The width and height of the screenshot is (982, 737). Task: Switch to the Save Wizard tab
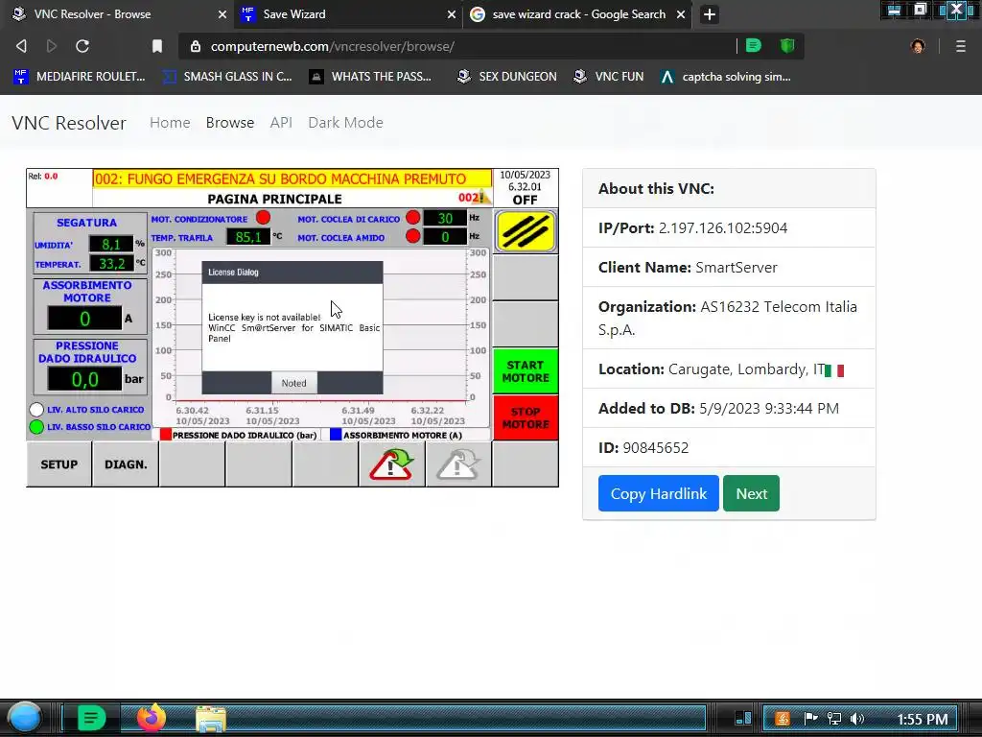click(x=348, y=14)
